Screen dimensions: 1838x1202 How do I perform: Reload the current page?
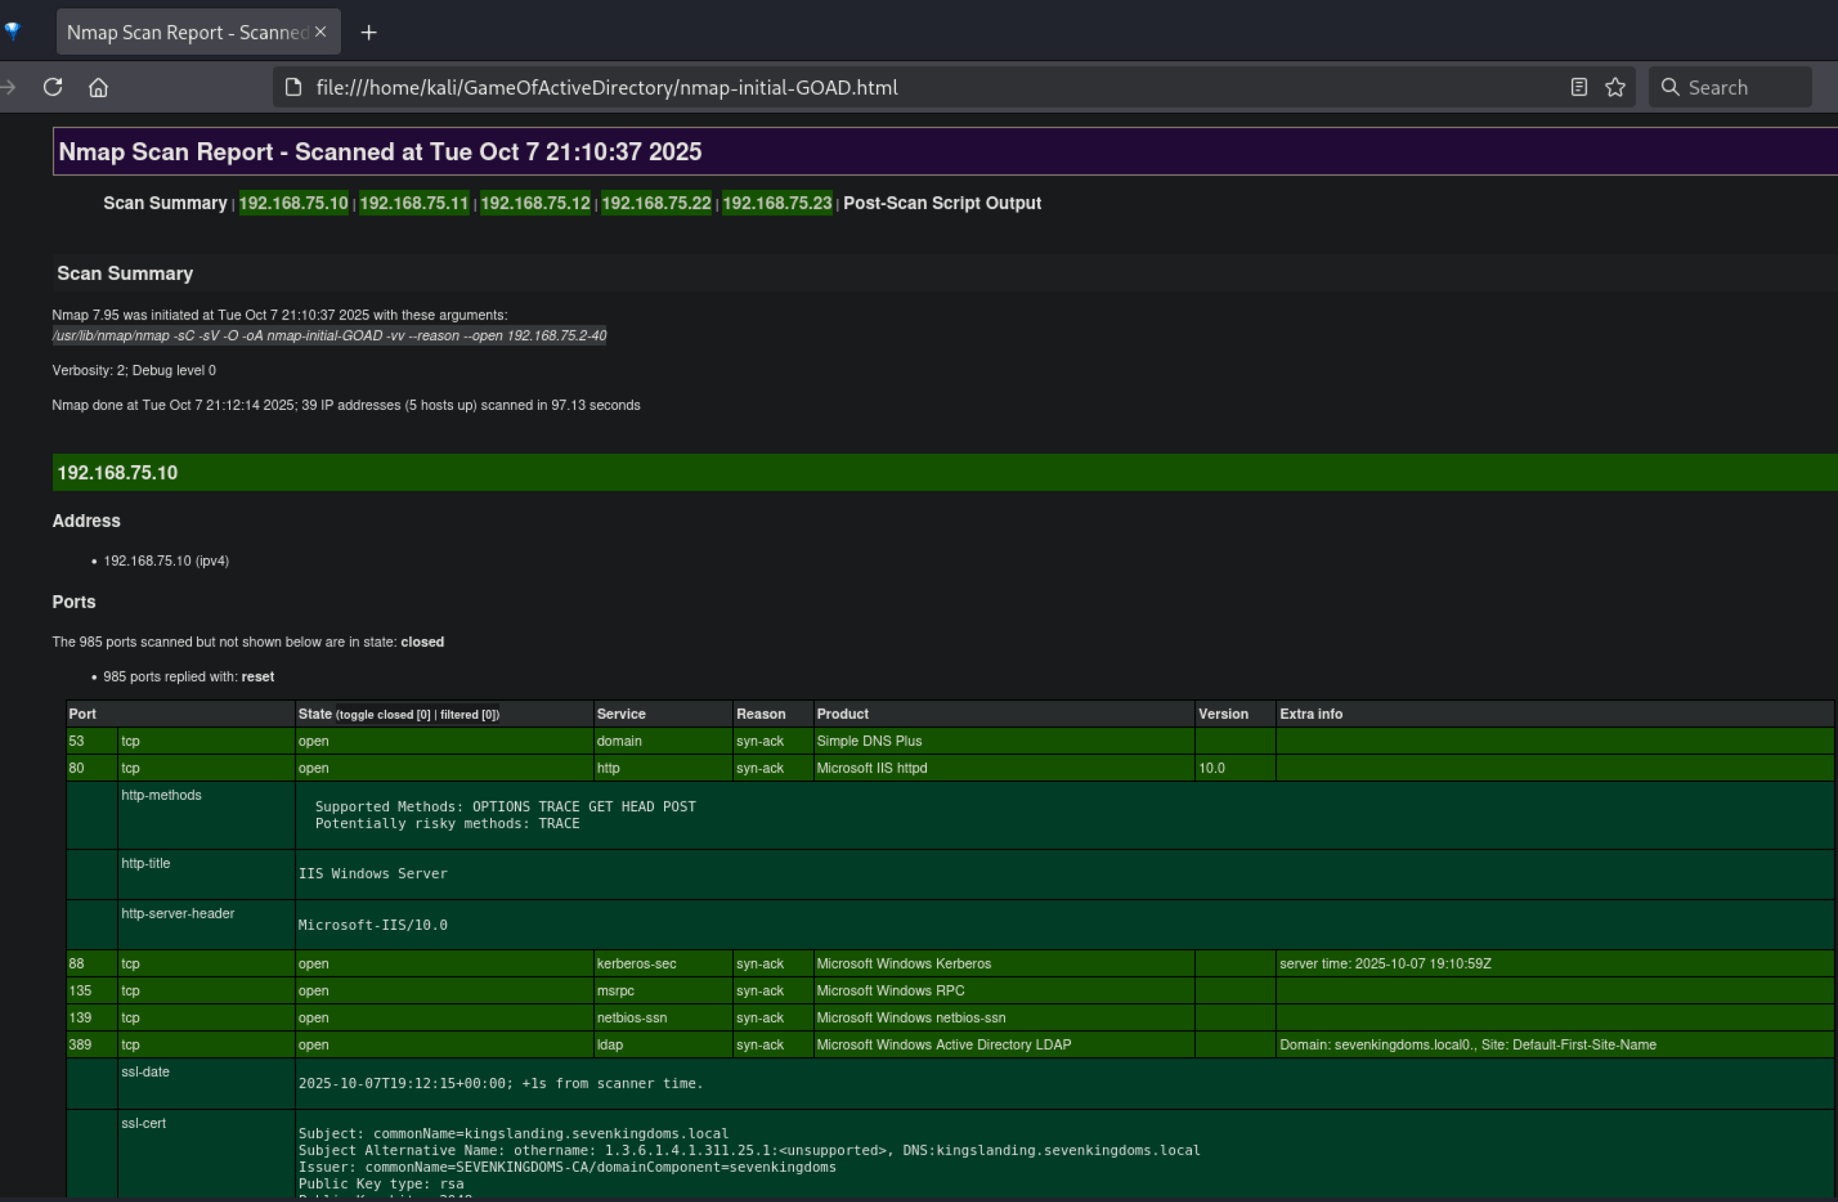tap(52, 88)
